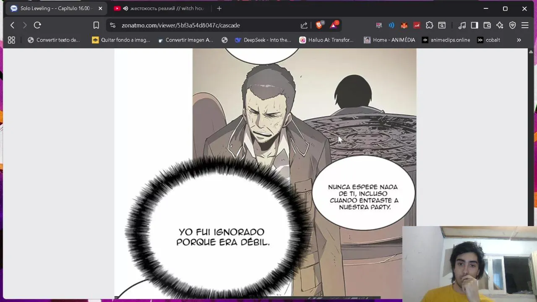
Task: Minimize the browser window
Action: (486, 8)
